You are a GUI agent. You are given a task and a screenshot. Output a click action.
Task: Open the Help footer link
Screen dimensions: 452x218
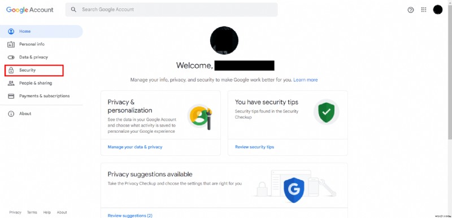coord(47,212)
